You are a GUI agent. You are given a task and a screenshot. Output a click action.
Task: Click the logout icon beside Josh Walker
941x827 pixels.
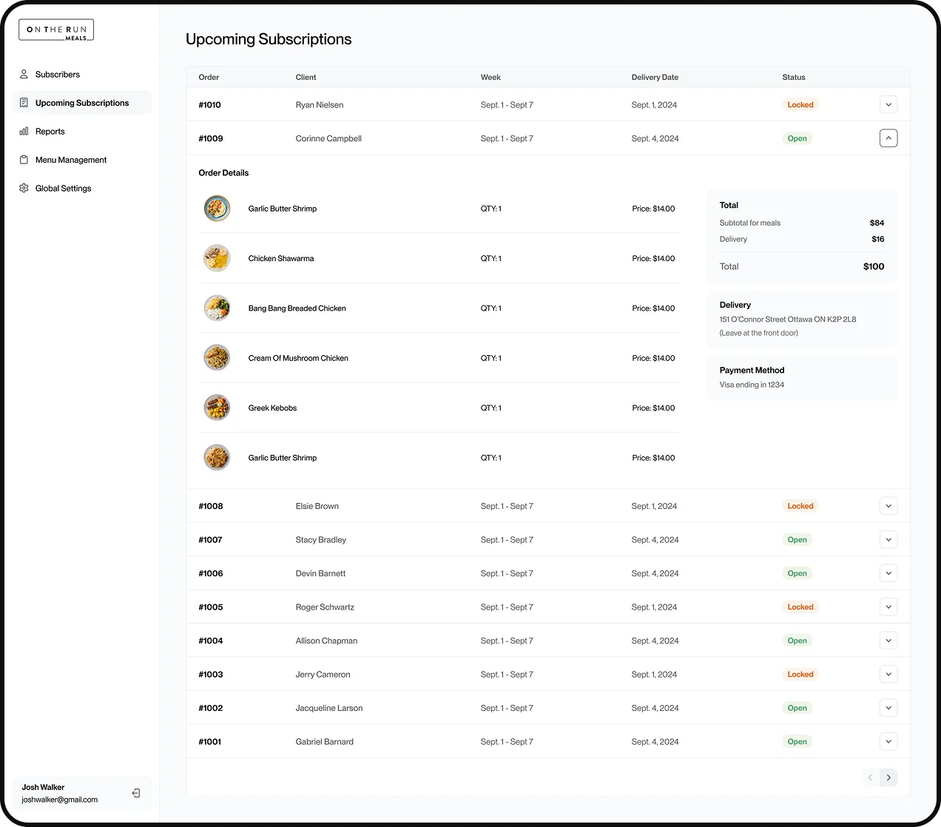coord(136,793)
